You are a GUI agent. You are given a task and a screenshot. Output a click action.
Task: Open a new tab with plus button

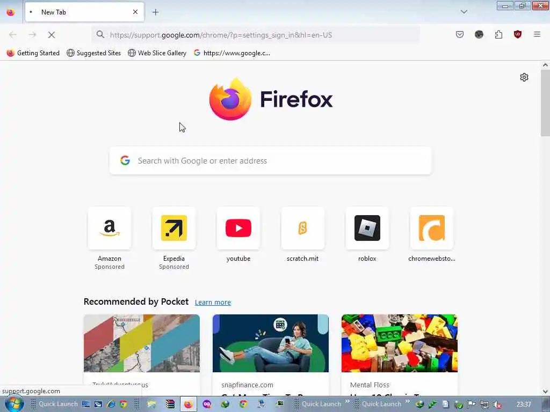tap(155, 12)
